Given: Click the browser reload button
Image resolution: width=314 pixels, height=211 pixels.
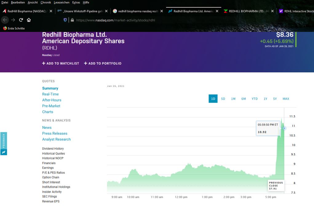Looking at the screenshot, I should [21, 20].
